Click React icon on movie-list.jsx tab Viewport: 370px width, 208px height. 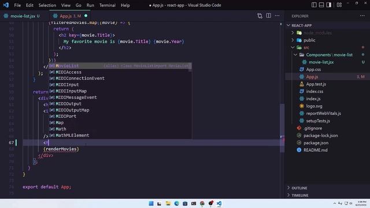pyautogui.click(x=6, y=16)
